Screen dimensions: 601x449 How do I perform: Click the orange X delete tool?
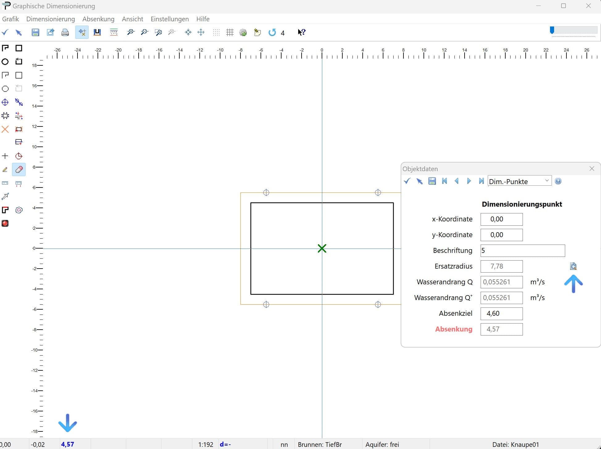tap(5, 129)
